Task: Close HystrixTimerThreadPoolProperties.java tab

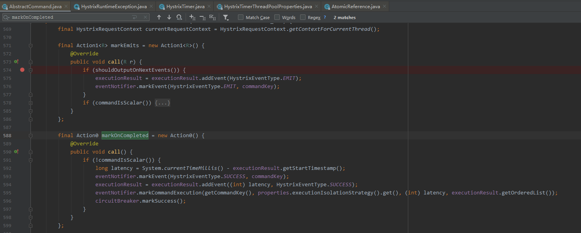Action: pos(316,7)
